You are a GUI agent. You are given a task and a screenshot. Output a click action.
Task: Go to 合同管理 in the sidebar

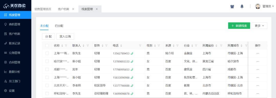tap(14, 62)
